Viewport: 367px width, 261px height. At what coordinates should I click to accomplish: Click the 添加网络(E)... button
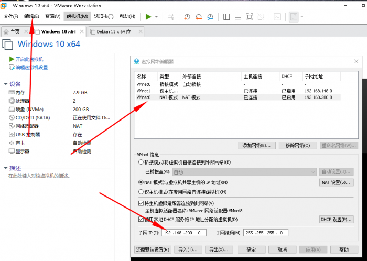[256, 146]
